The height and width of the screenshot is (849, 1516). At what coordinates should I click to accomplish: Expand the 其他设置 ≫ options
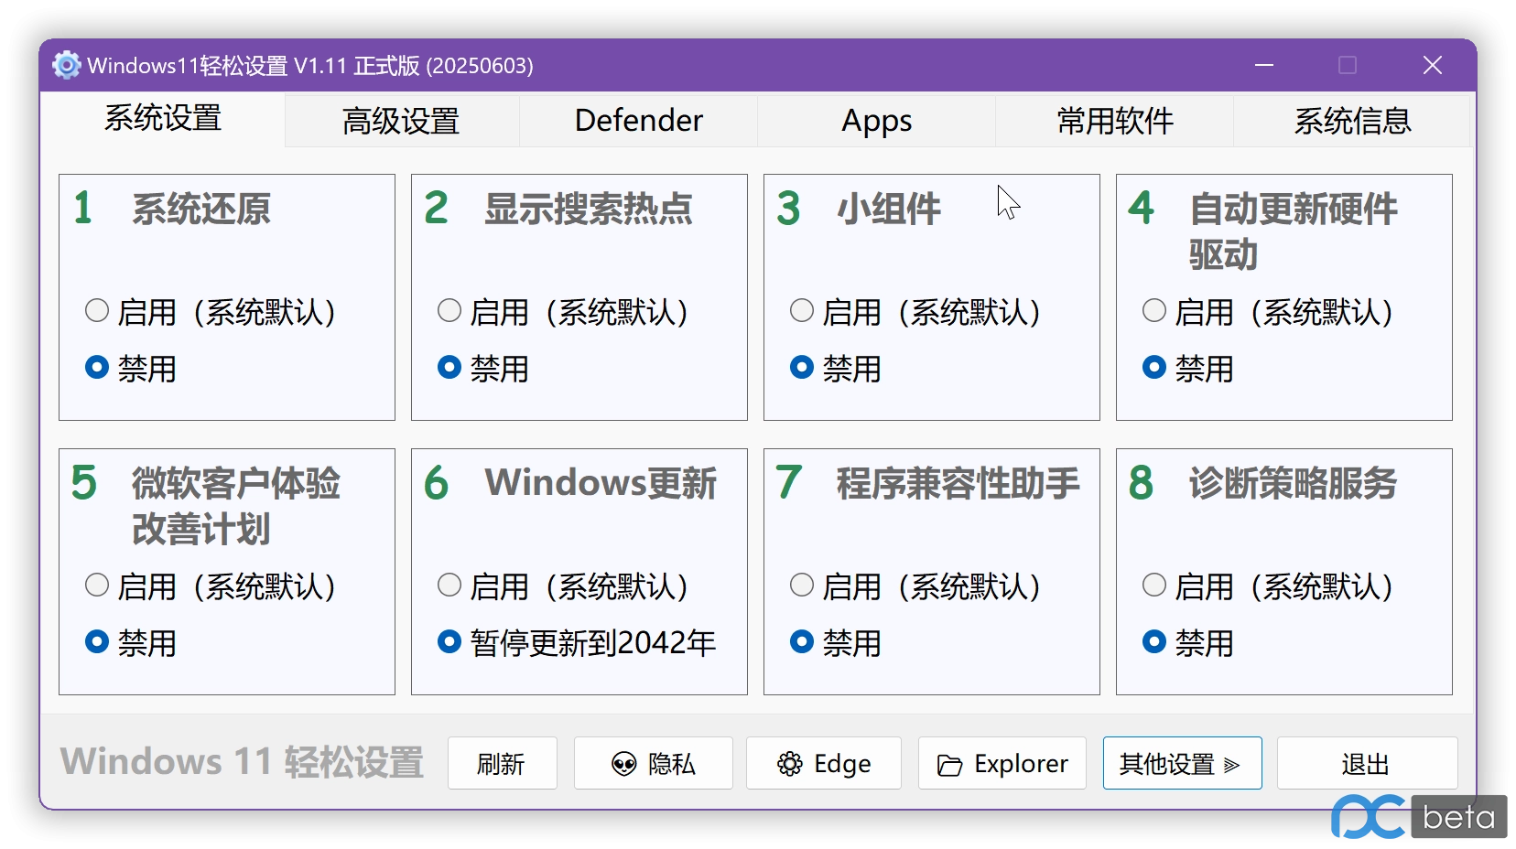1181,763
